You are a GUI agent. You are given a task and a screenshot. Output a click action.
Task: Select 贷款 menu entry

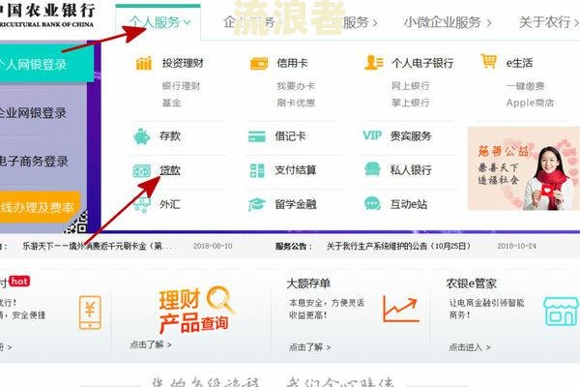[x=170, y=170]
